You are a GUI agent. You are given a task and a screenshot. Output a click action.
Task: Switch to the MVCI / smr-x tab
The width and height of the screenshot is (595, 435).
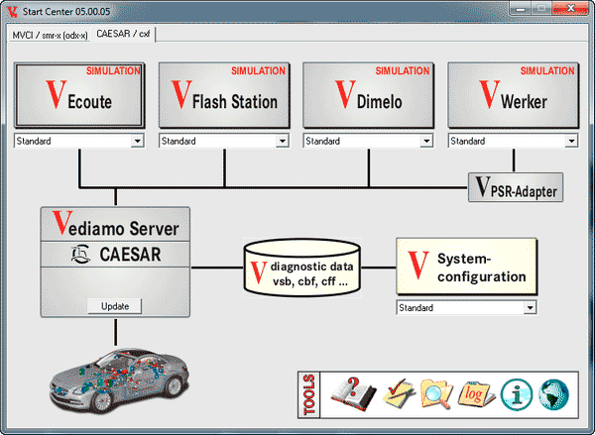point(50,34)
